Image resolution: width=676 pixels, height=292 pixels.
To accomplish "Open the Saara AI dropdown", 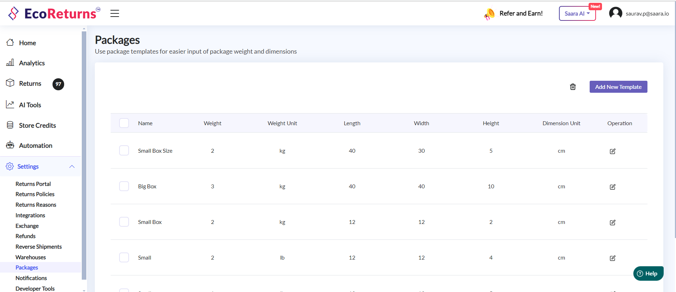I will click(x=577, y=13).
